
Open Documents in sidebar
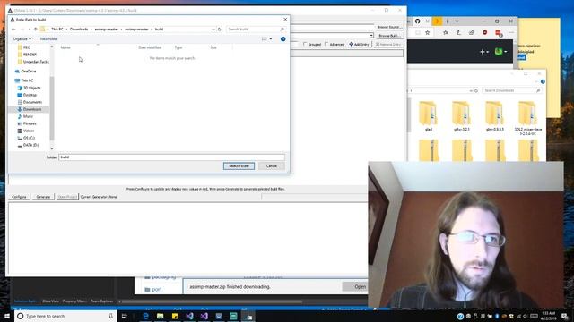click(32, 102)
